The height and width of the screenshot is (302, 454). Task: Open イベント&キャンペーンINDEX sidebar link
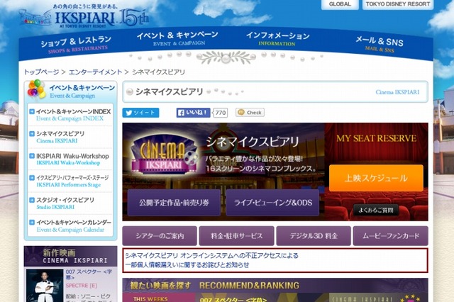point(74,115)
